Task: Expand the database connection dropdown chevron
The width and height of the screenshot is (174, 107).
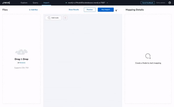Action: pyautogui.click(x=107, y=3)
